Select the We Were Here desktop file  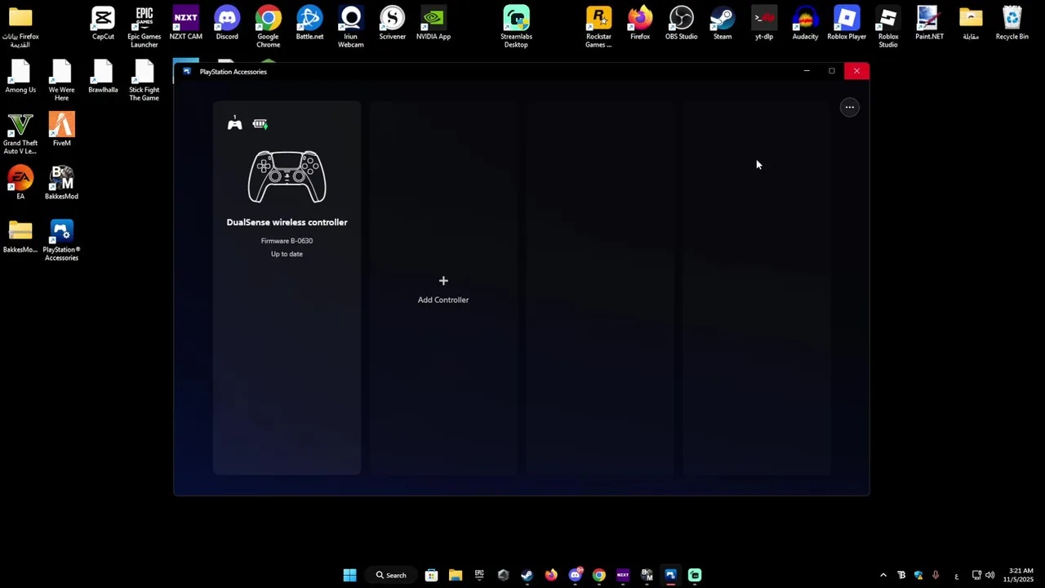pyautogui.click(x=61, y=81)
